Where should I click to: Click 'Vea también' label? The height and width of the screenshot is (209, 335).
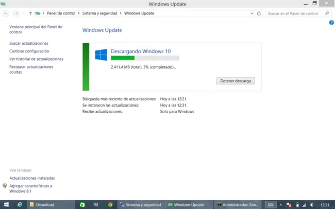[x=20, y=170]
